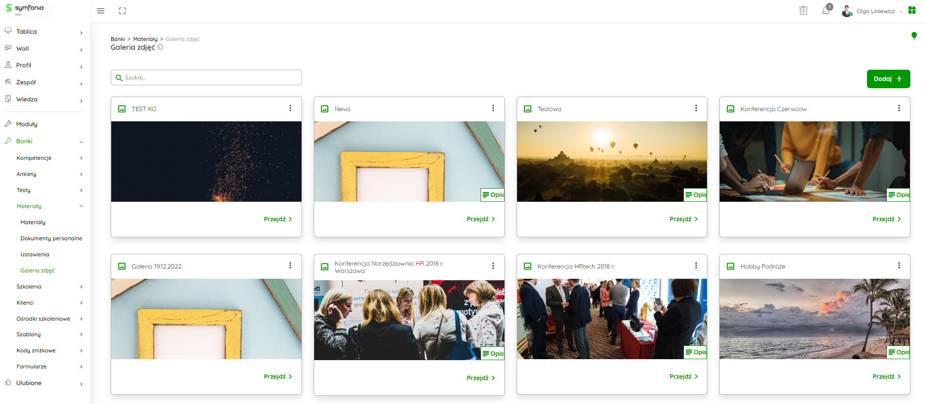Click the green apps grid icon

coord(912,10)
